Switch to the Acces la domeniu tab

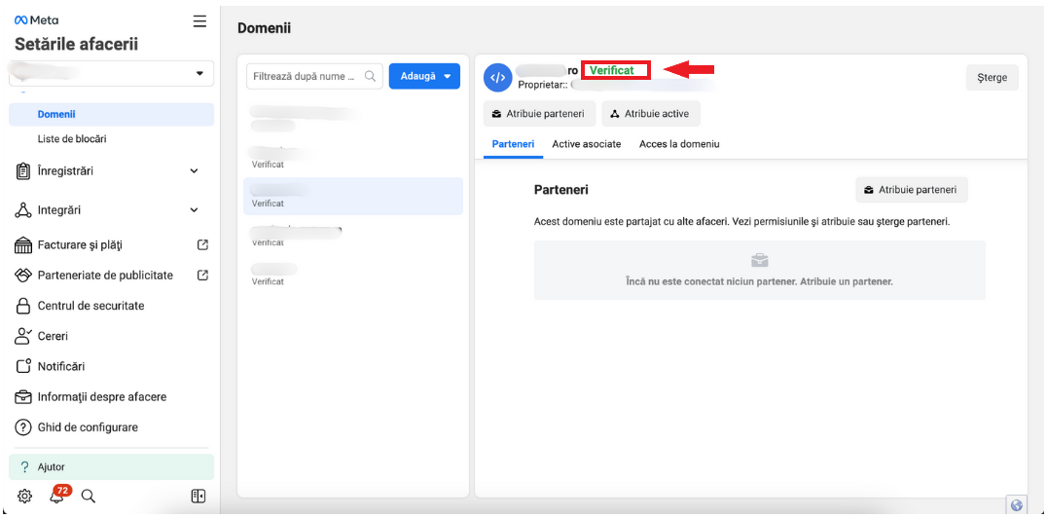[x=679, y=144]
